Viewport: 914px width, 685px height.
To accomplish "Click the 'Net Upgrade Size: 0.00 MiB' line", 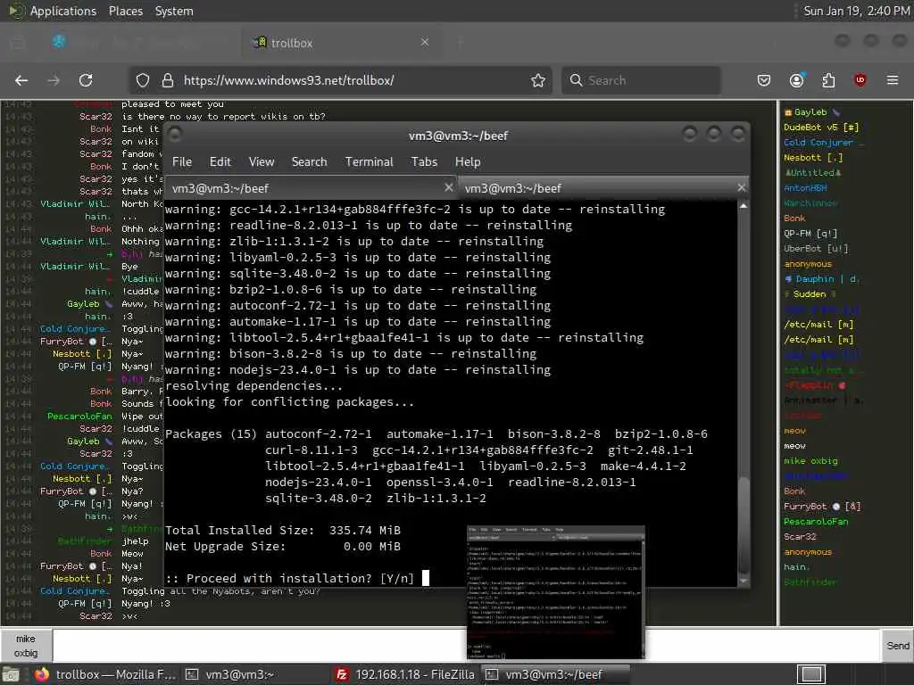I will pyautogui.click(x=283, y=547).
